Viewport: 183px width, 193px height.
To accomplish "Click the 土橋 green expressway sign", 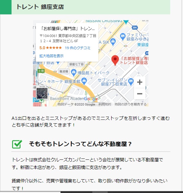I will tap(41, 71).
